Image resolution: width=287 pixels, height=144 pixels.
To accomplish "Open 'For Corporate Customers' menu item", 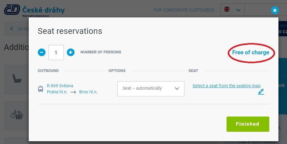I will click(184, 10).
